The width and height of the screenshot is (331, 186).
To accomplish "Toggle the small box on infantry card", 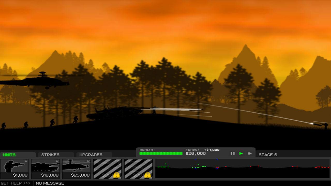I will click(26, 161).
